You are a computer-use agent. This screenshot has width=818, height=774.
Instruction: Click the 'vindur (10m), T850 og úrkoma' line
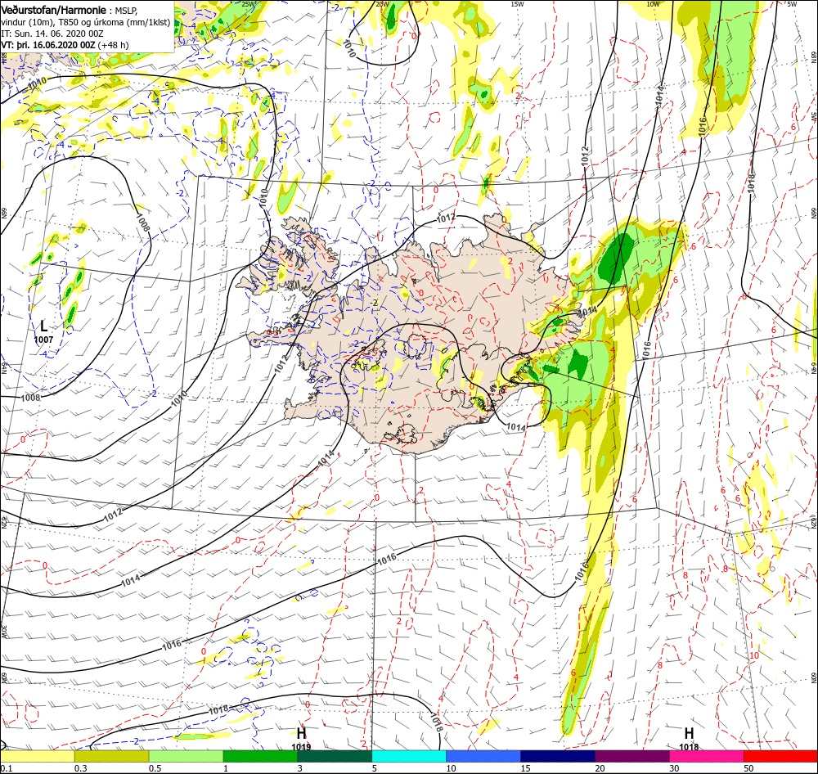coord(86,22)
